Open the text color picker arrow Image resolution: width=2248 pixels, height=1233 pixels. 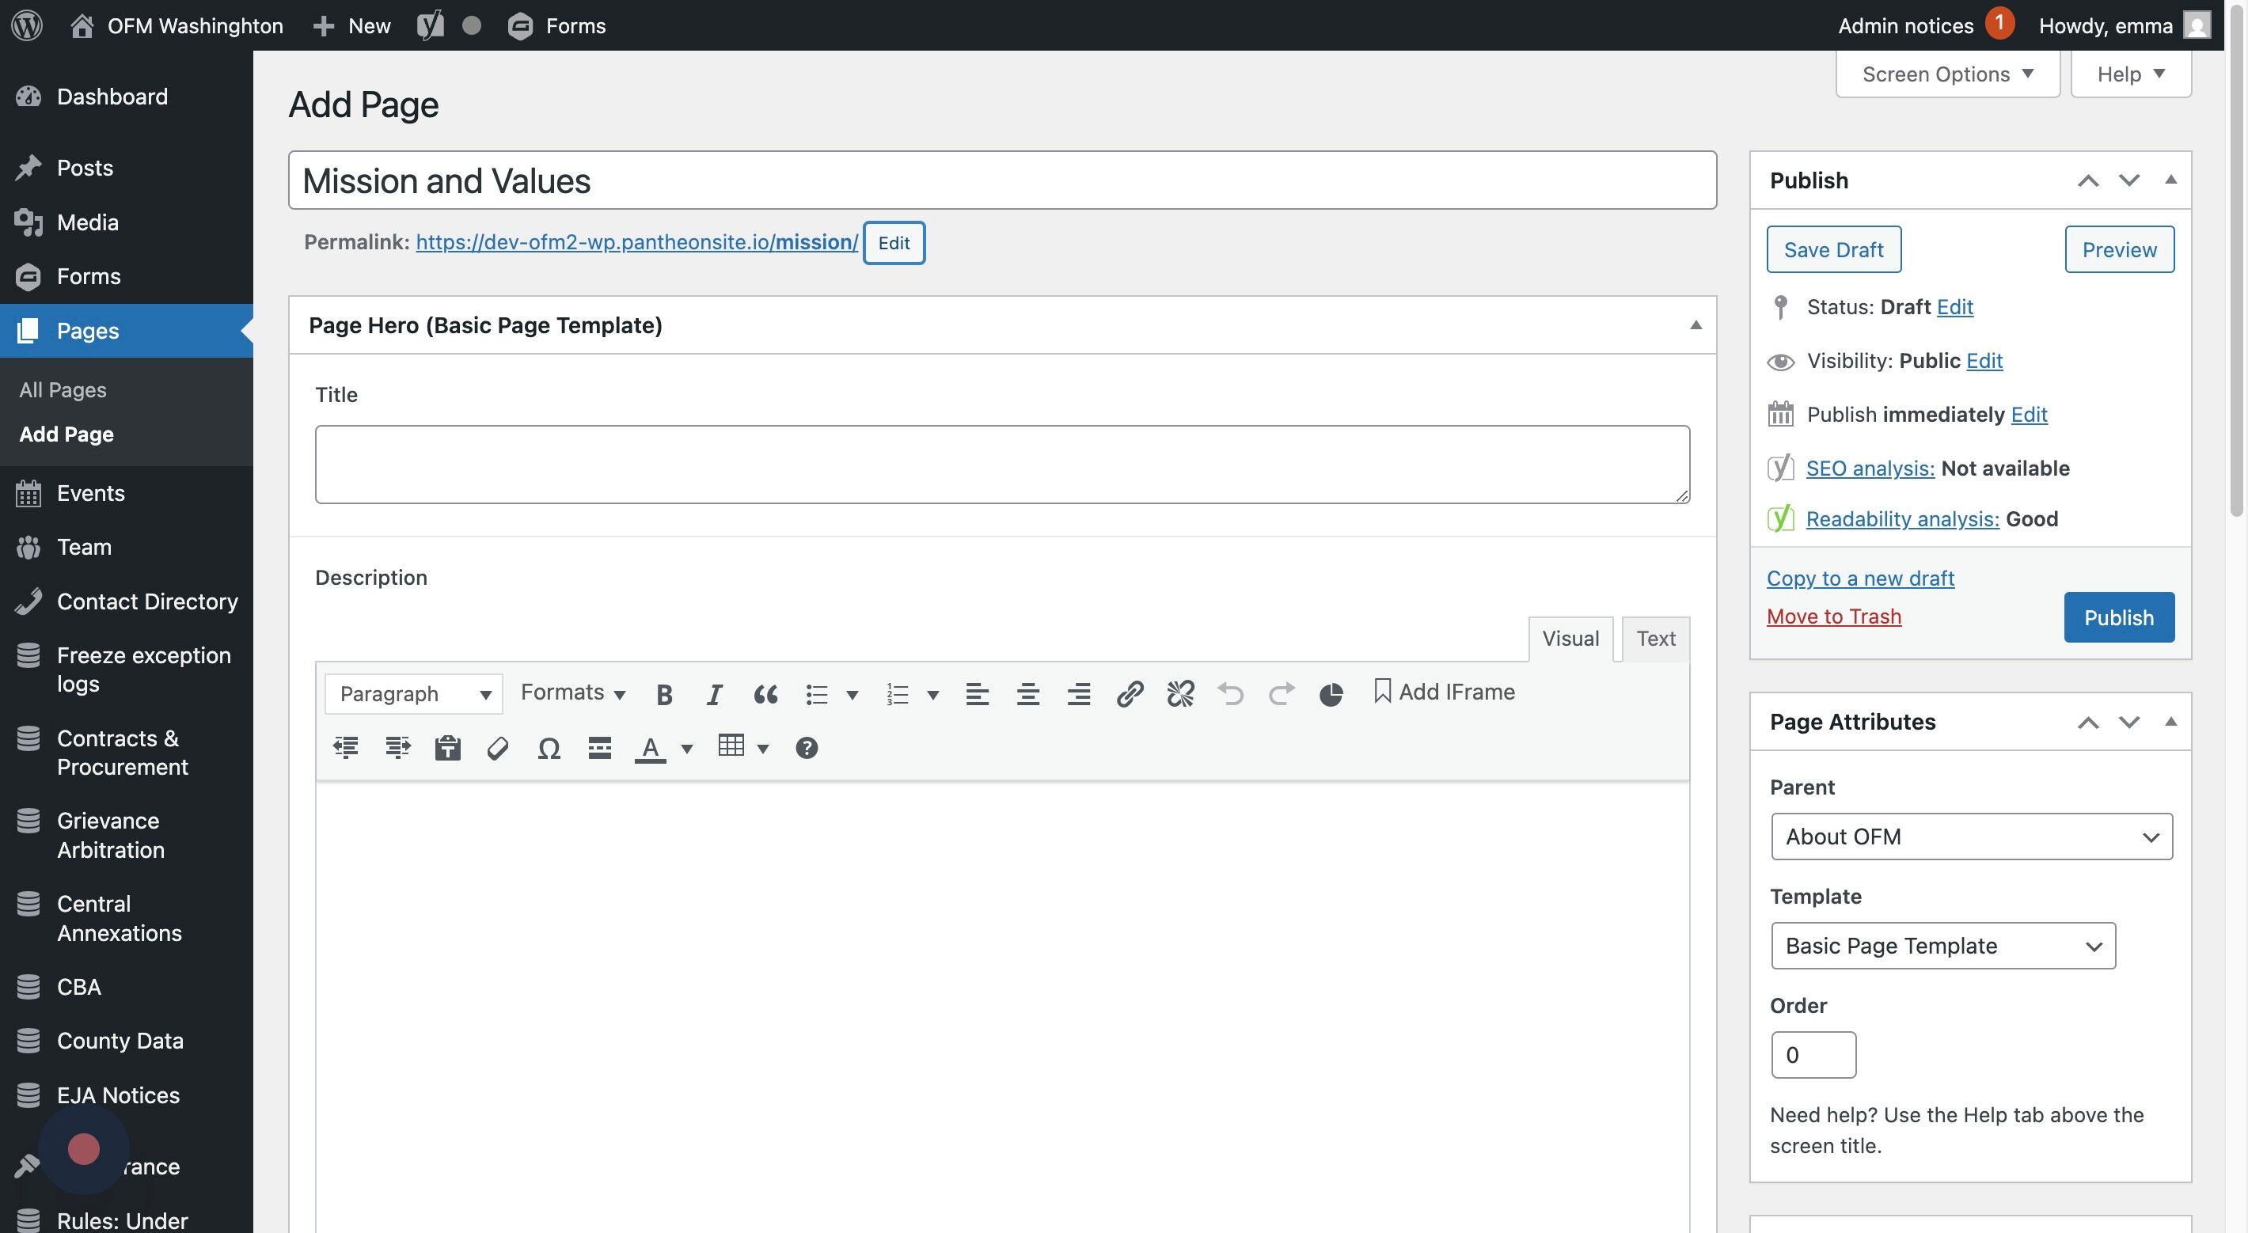pyautogui.click(x=687, y=748)
